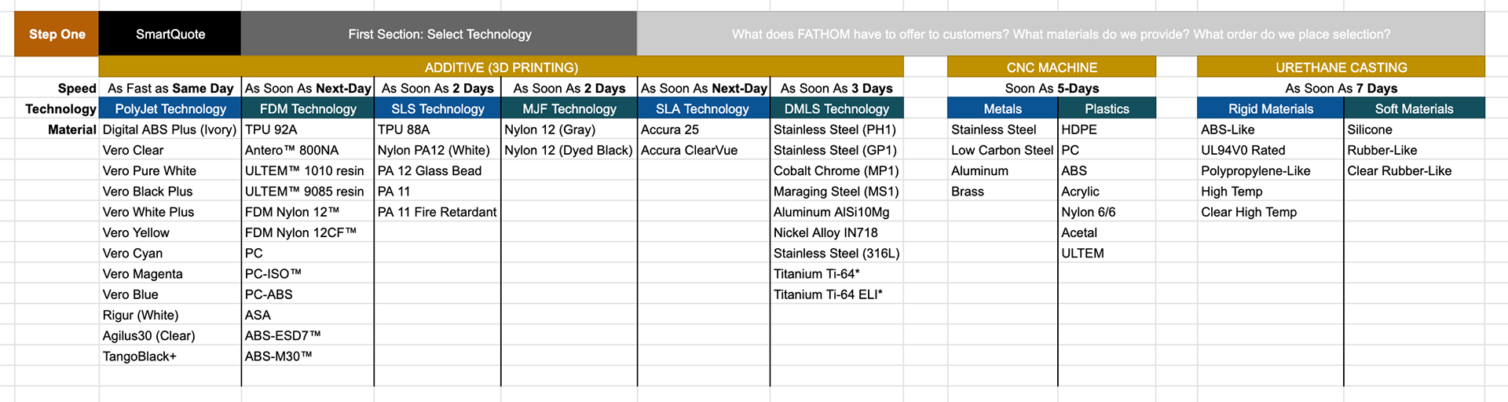This screenshot has width=1508, height=402.
Task: Select the 'As Soon As 3 Days' cell
Action: click(836, 88)
